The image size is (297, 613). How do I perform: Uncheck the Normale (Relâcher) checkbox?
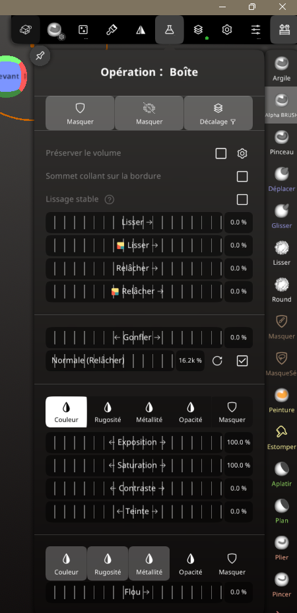pyautogui.click(x=242, y=361)
